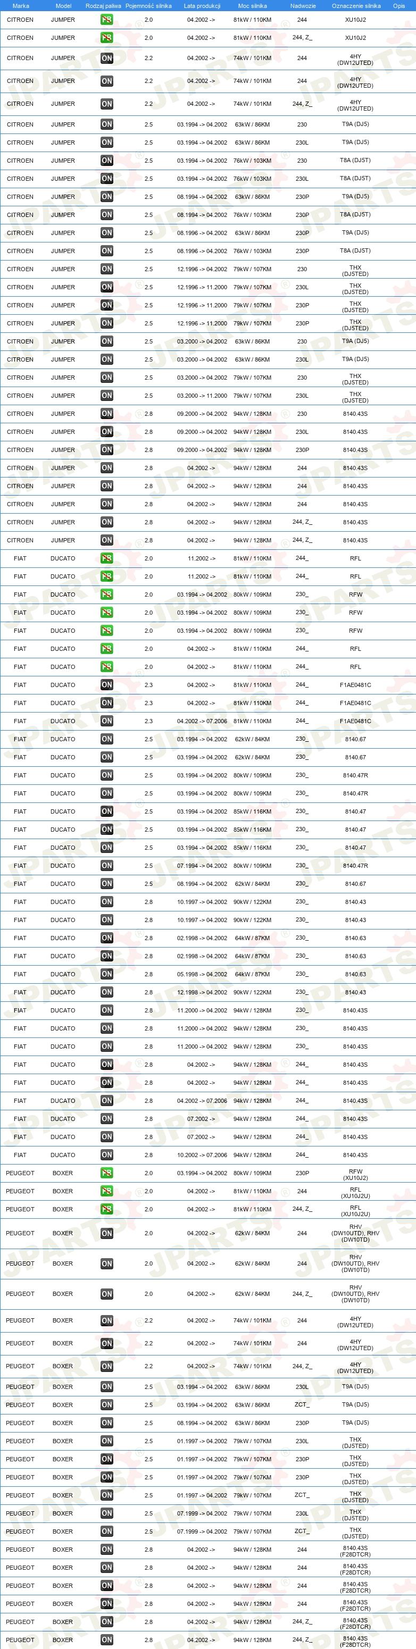Screen dimensions: 416x1649
Task: Click the Fiat Ducato date cell '05.1998 -> 04.2002'
Action: click(x=202, y=974)
